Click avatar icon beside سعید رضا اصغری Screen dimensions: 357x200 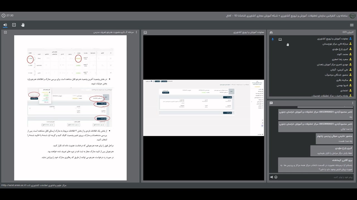pyautogui.click(x=351, y=59)
